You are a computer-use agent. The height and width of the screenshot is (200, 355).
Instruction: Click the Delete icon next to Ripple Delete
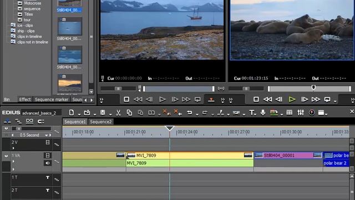pos(177,112)
